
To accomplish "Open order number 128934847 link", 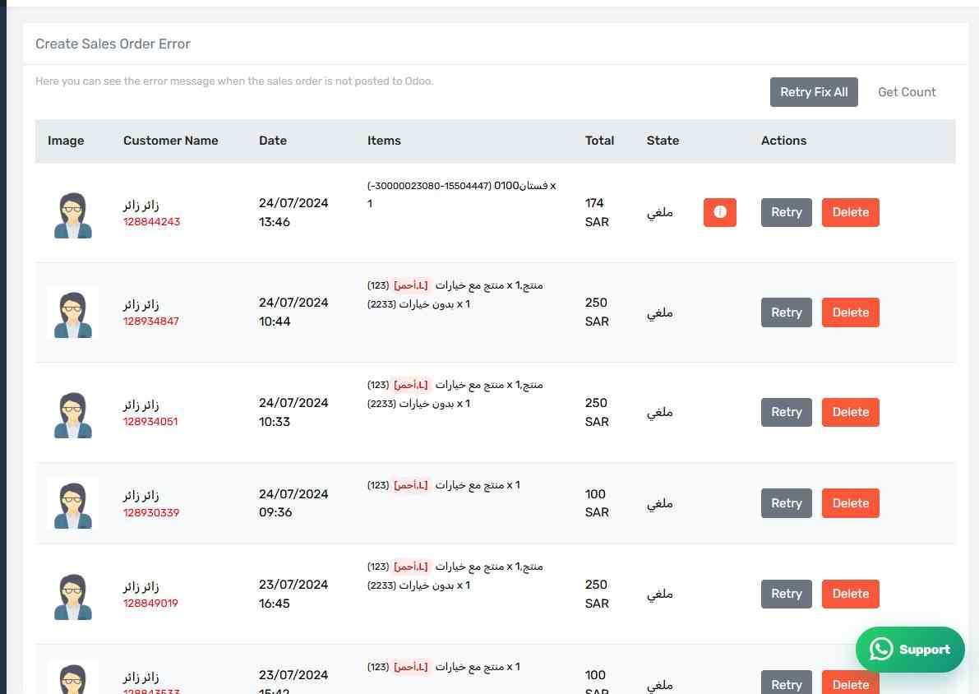I will point(151,321).
